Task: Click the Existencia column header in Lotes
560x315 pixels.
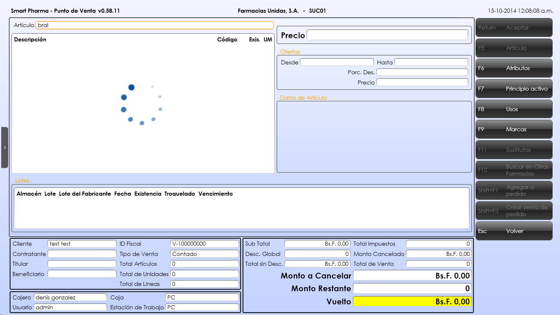Action: coord(148,194)
